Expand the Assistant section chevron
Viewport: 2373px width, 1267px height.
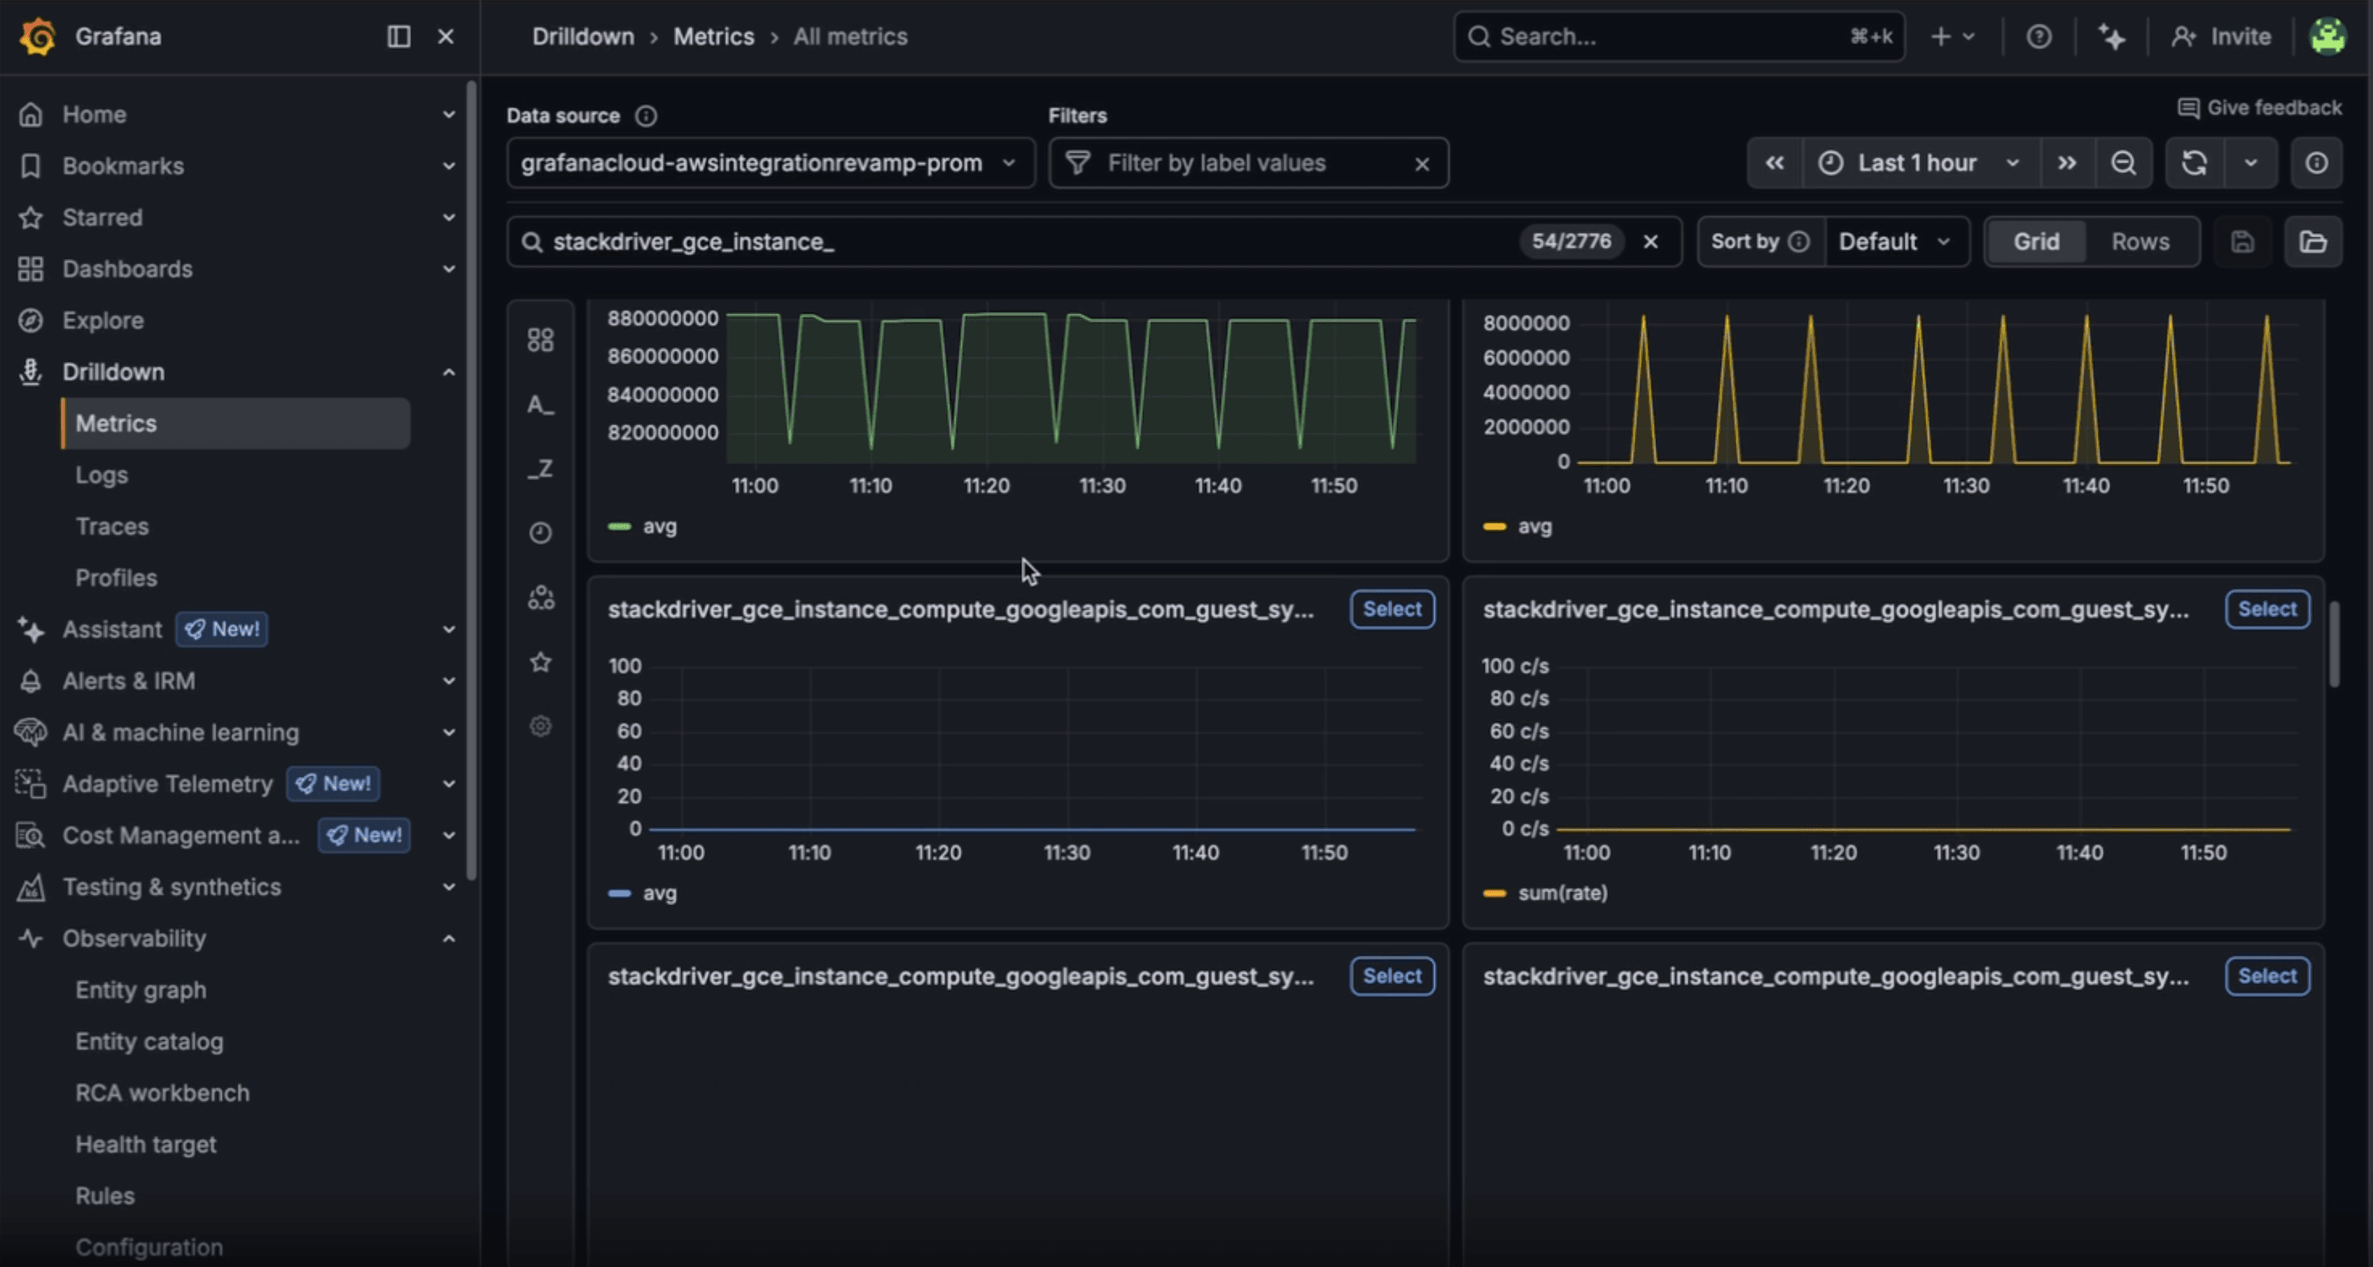(x=449, y=629)
